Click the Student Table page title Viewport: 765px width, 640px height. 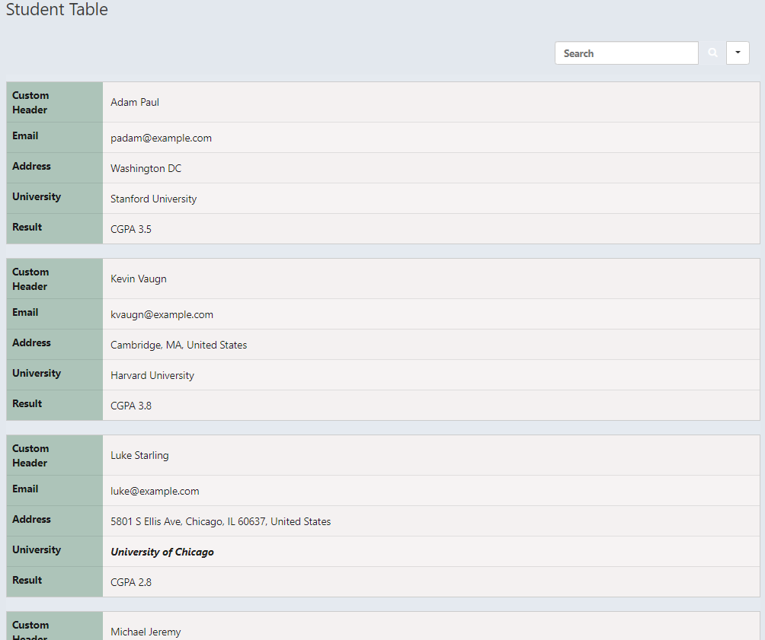pos(57,10)
